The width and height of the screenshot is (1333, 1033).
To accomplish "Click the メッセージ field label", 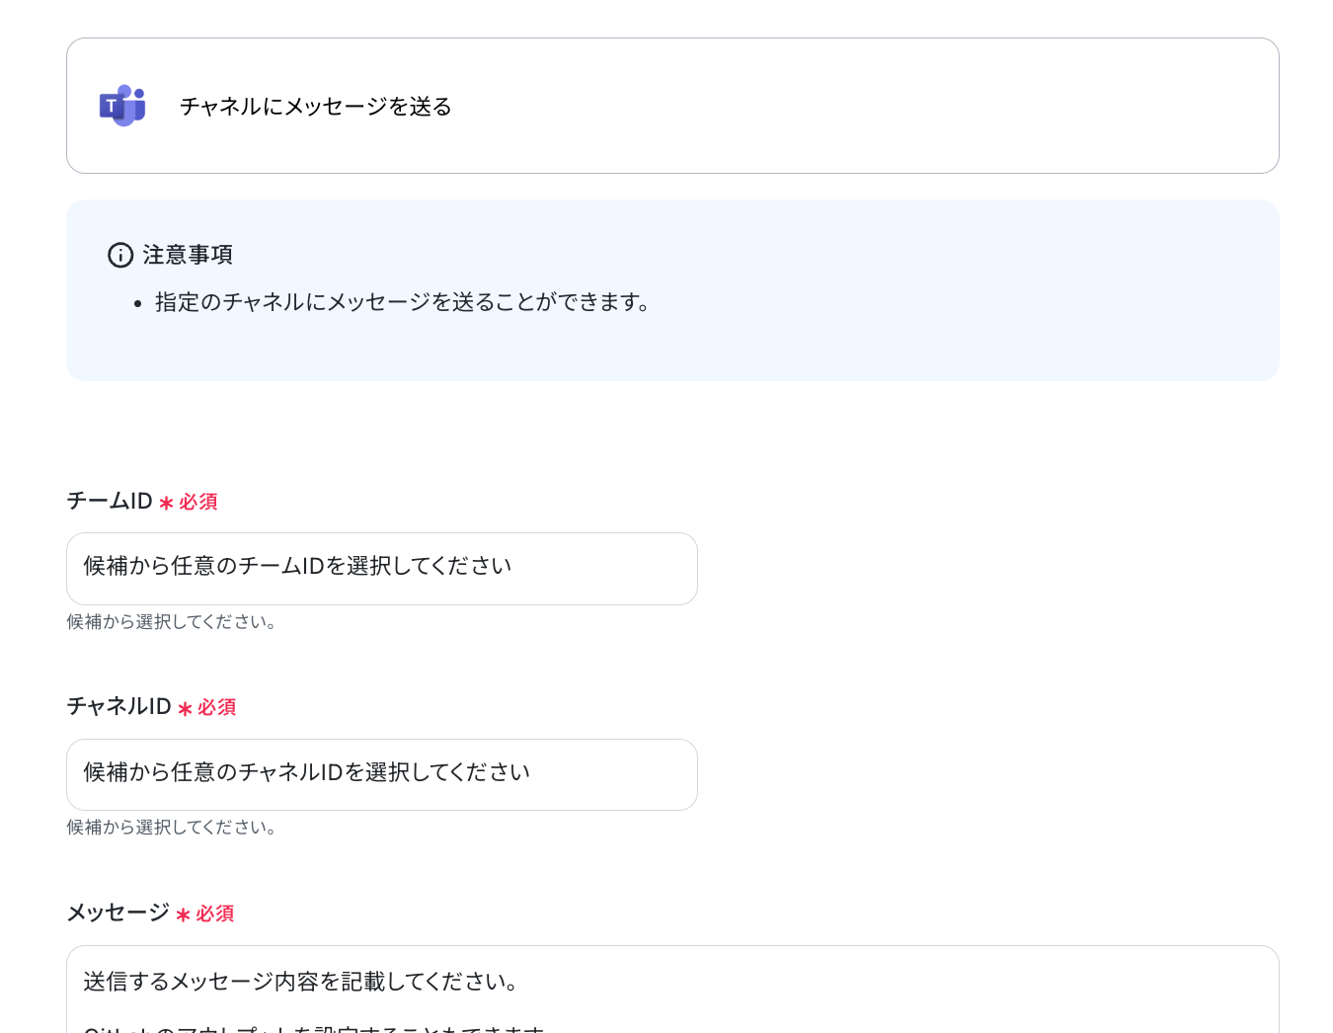I will click(x=118, y=913).
